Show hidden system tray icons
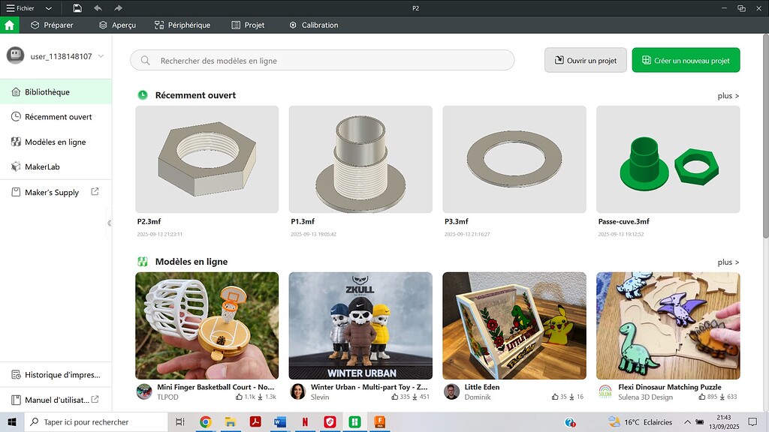Screen dimensions: 769x432 (x=687, y=421)
